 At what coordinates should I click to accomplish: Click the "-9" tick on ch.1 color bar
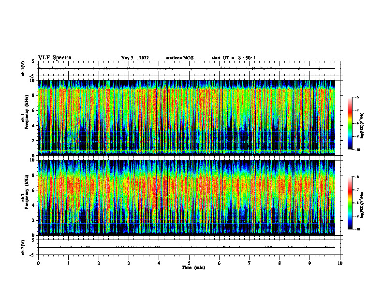click(357, 136)
